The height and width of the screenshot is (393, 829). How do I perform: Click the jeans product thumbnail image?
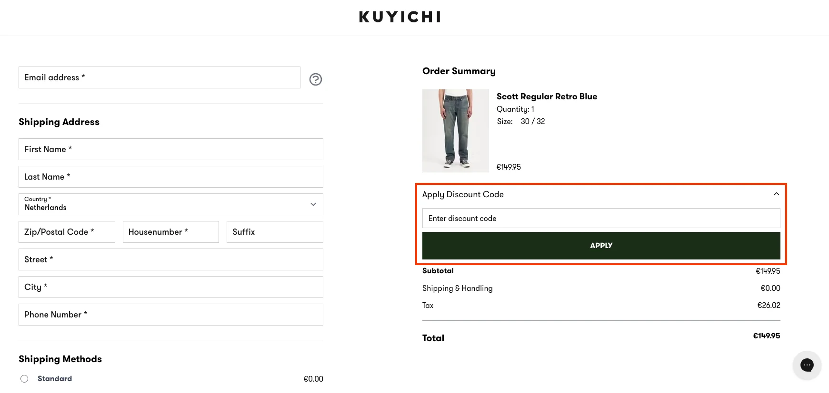coord(455,131)
